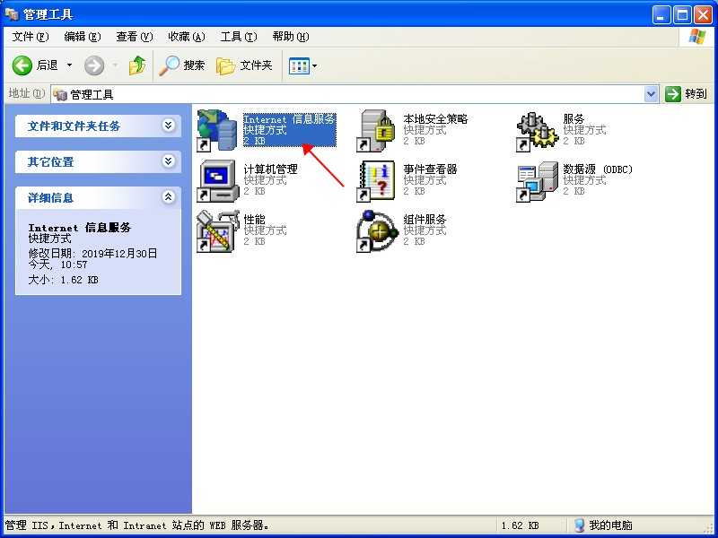Click the 管理工具 title bar icon
This screenshot has height=538, width=718.
12,14
